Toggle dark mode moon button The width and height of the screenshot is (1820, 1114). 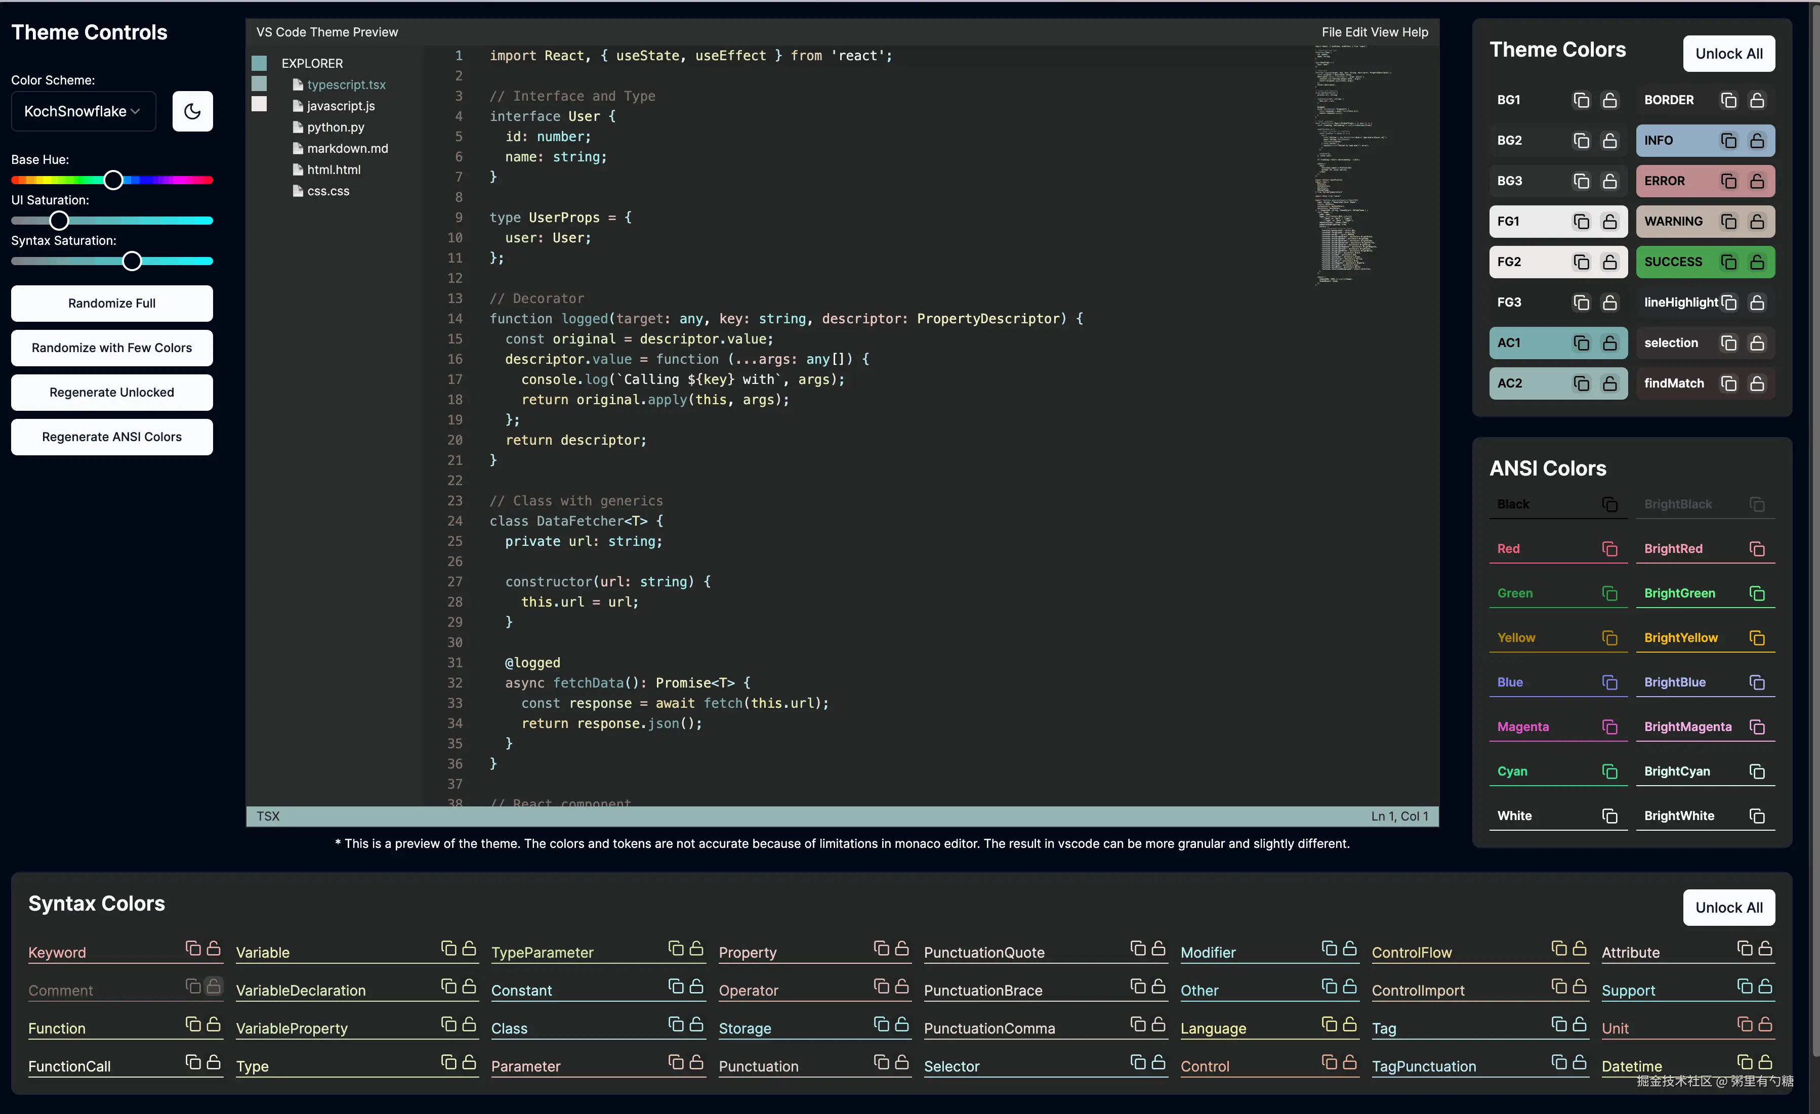[x=193, y=111]
